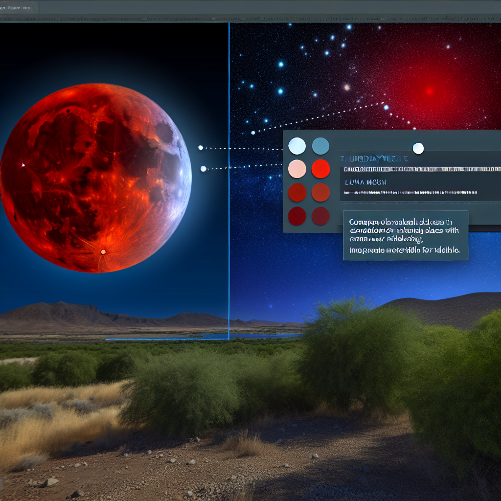This screenshot has width=501, height=501.
Task: Select the deep maroon bottom-left swatch
Action: tap(297, 216)
